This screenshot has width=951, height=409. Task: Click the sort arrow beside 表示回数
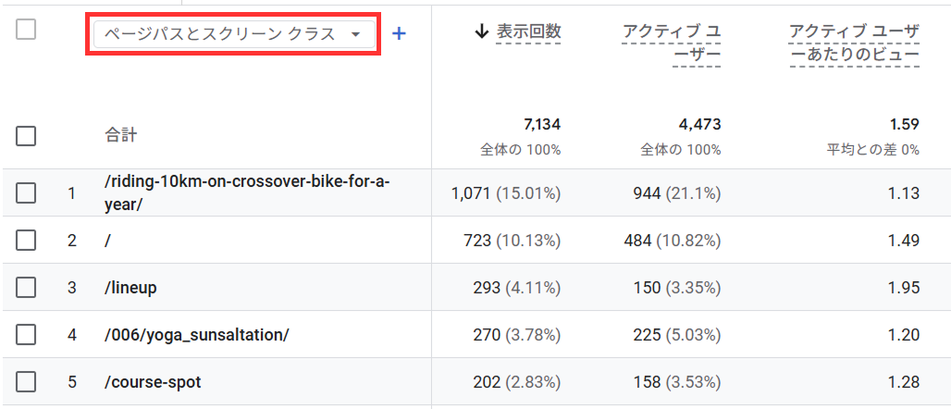pyautogui.click(x=480, y=31)
